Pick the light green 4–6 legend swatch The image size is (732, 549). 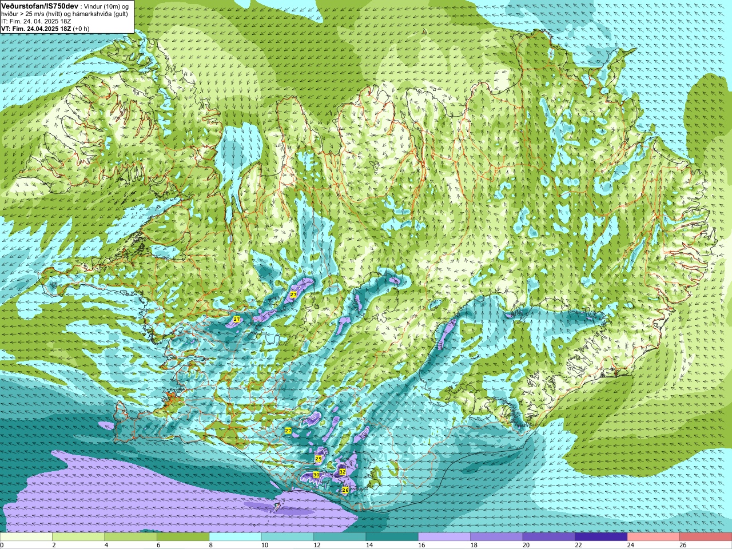(x=131, y=537)
